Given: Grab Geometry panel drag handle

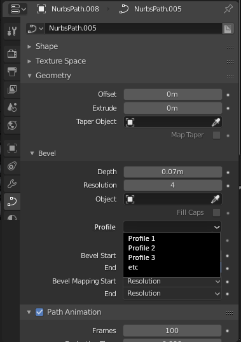Looking at the screenshot, I should 230,76.
